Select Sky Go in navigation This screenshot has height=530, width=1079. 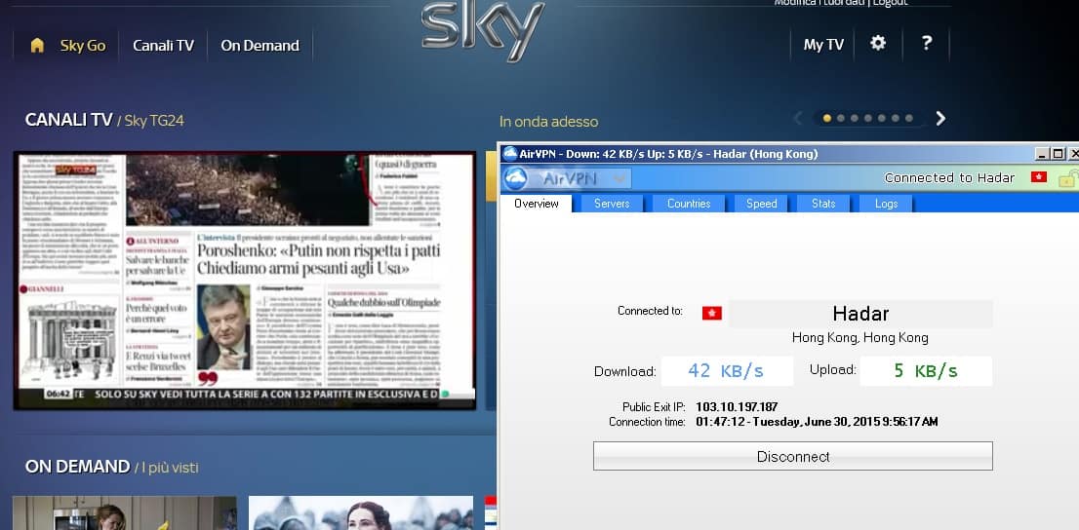point(83,46)
